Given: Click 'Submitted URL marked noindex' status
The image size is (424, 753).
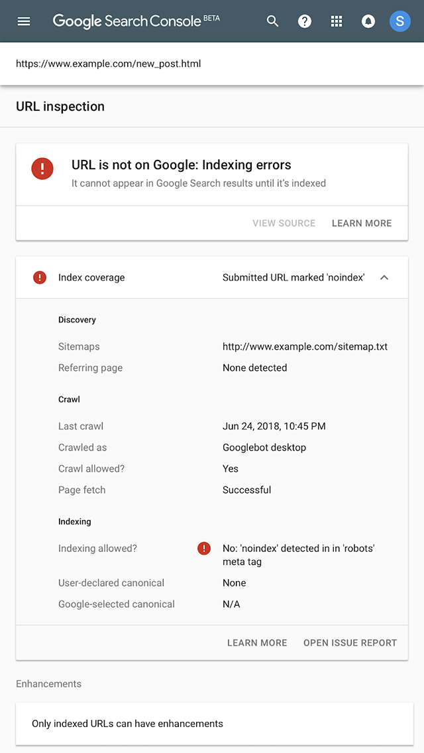Looking at the screenshot, I should (293, 278).
